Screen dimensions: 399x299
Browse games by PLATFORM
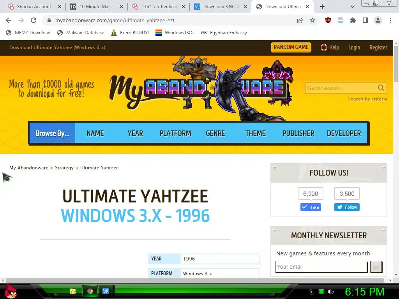click(175, 133)
